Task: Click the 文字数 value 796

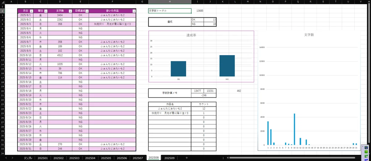Action: pos(60,73)
